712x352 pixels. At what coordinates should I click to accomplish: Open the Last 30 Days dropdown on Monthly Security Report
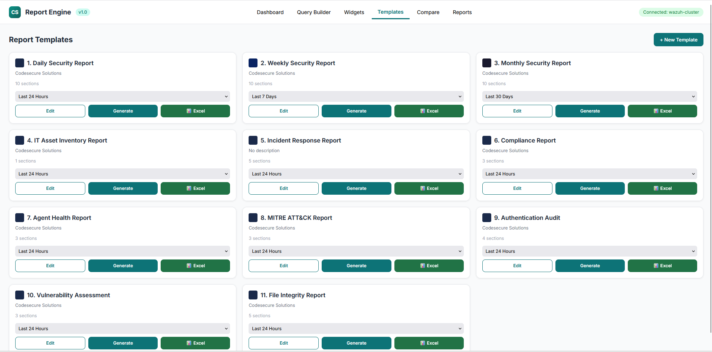(589, 96)
